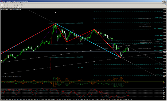Click the chart document icon beside File
This screenshot has width=167, height=101.
1,3
